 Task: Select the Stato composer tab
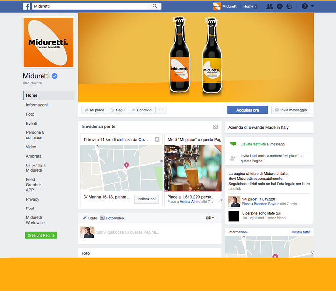click(93, 218)
